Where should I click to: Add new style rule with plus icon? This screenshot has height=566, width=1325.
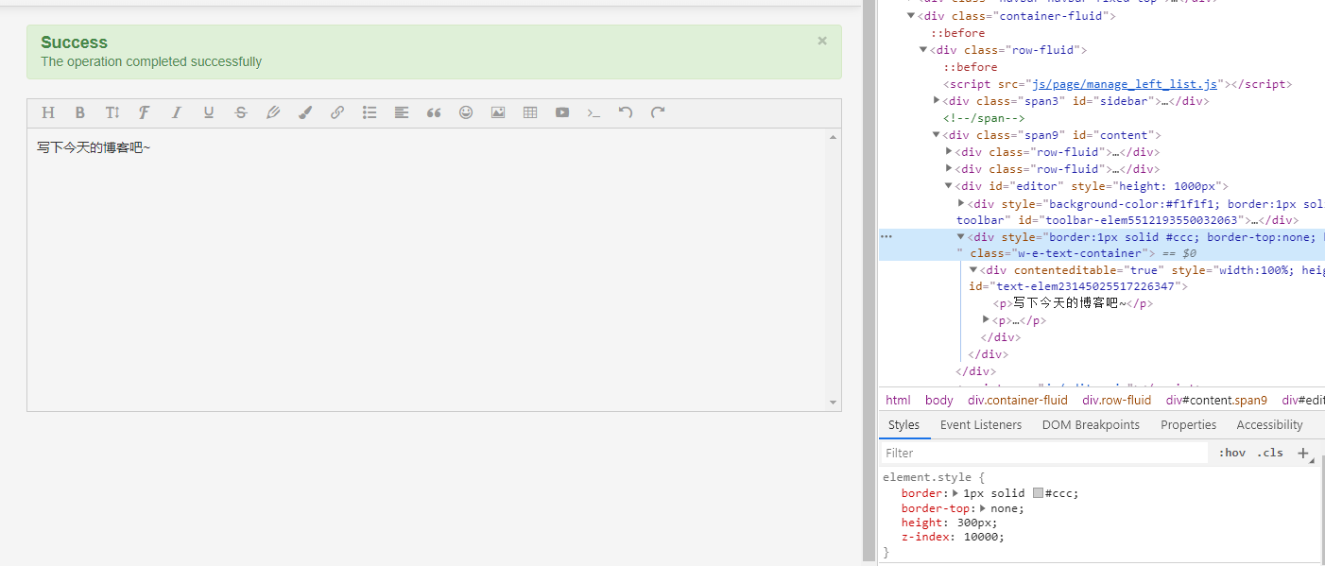click(1303, 454)
